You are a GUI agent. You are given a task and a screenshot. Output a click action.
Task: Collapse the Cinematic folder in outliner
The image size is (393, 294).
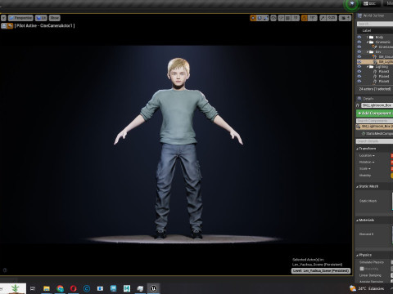pos(368,42)
